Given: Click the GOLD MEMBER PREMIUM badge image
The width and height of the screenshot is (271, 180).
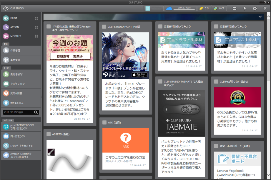Looking at the screenshot, I should point(237,97).
